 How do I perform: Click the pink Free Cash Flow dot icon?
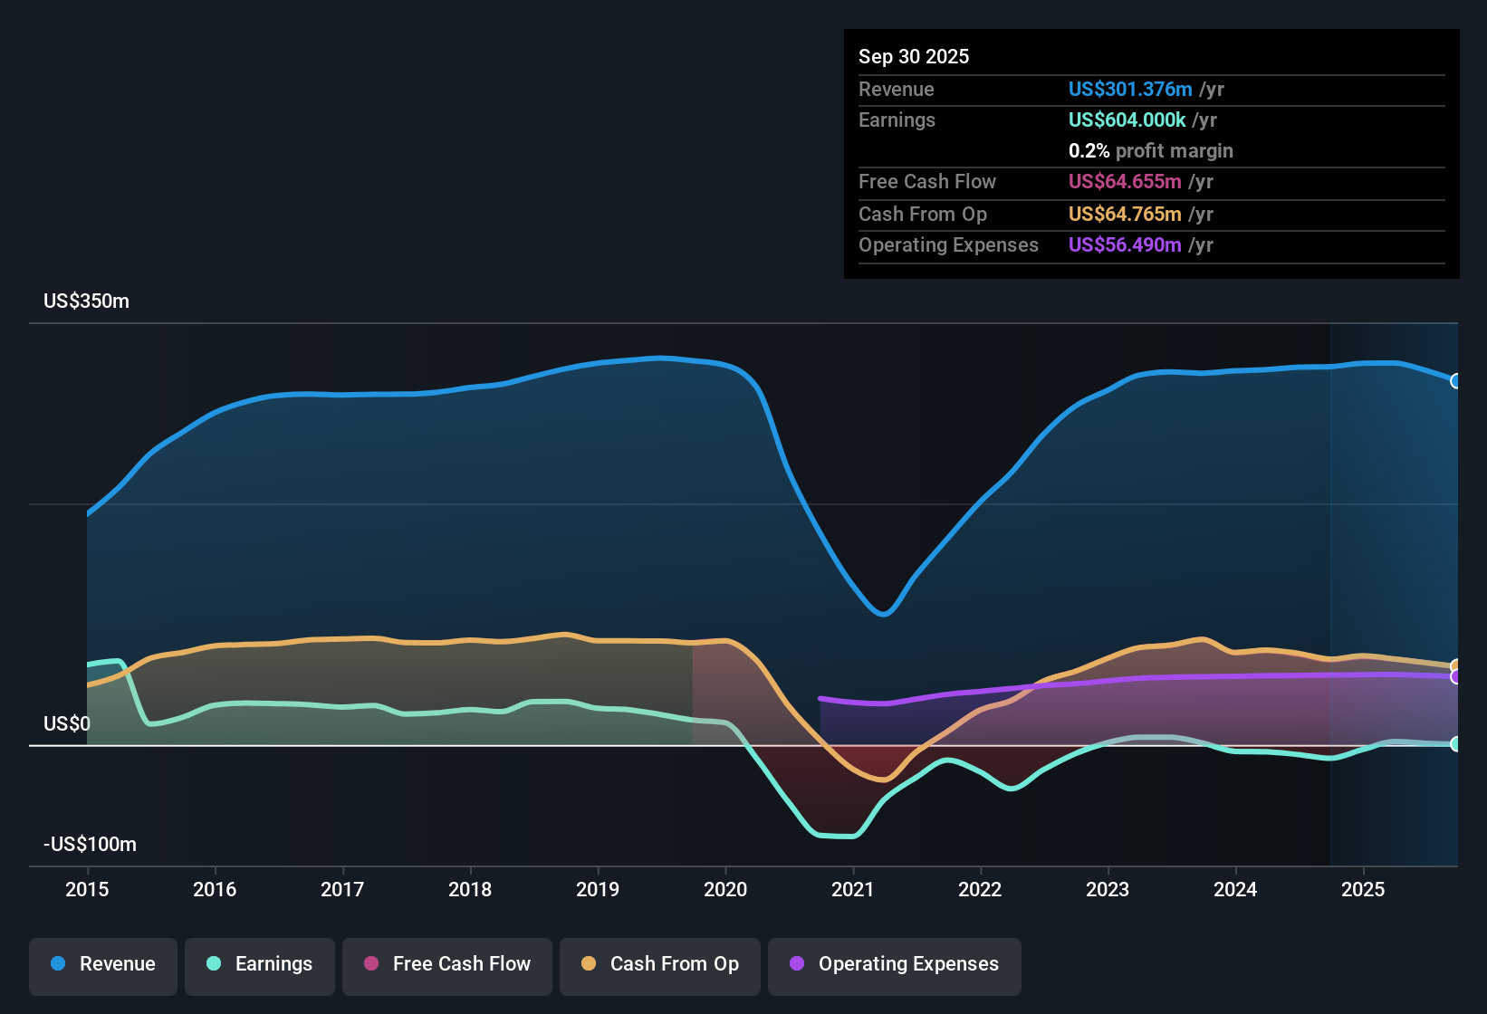371,964
